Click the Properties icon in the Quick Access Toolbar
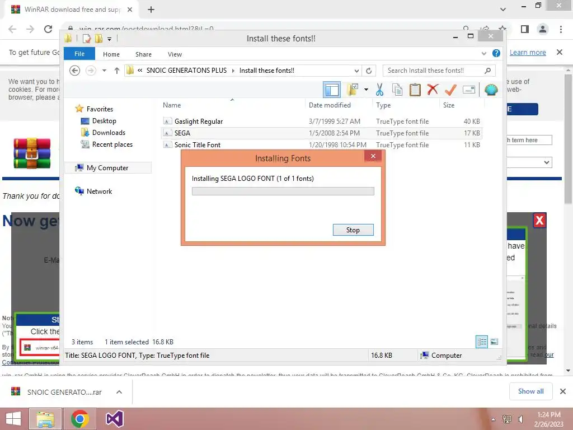This screenshot has width=573, height=430. click(87, 39)
